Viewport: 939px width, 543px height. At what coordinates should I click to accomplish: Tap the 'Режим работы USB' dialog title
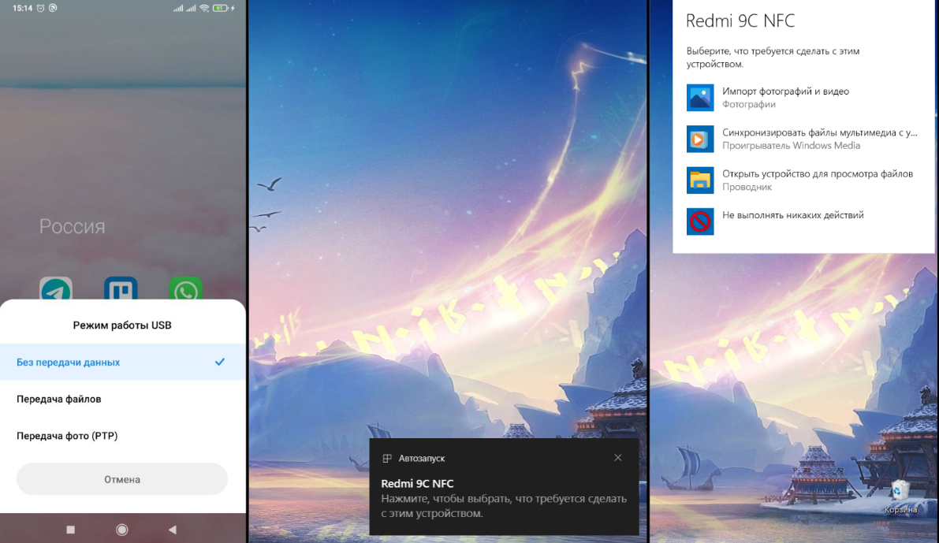(122, 325)
